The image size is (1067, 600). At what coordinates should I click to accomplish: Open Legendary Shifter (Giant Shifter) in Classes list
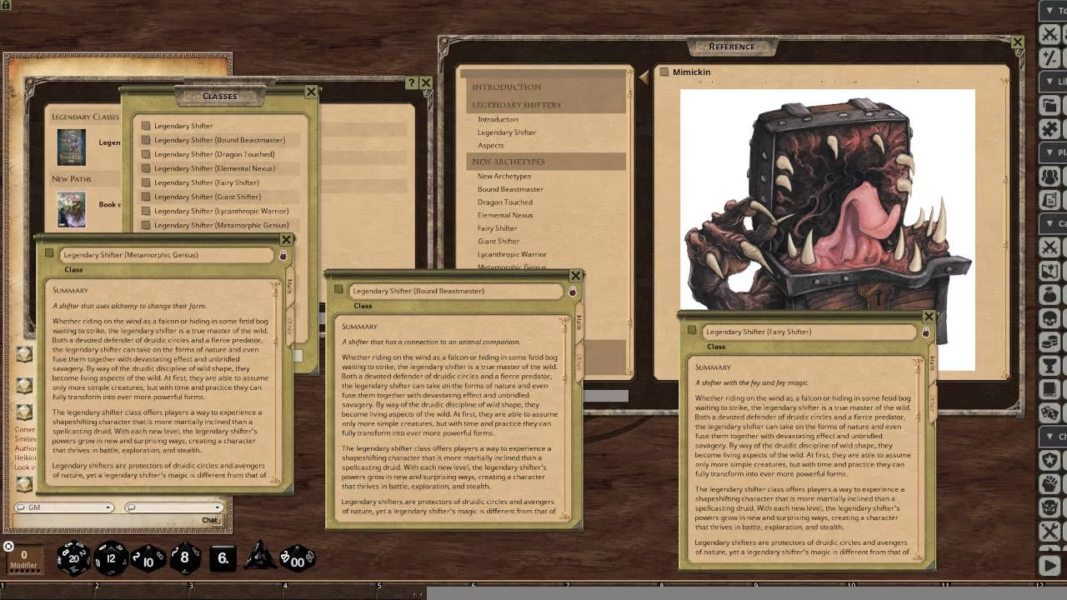click(208, 197)
